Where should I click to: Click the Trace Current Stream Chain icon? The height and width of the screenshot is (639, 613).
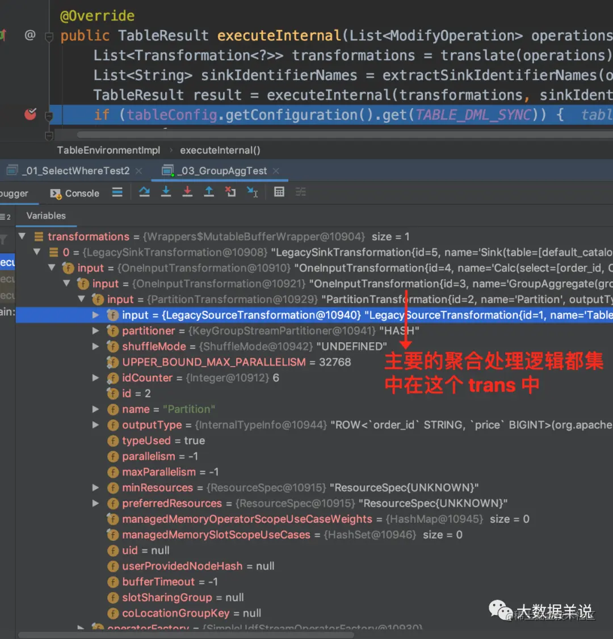[301, 192]
